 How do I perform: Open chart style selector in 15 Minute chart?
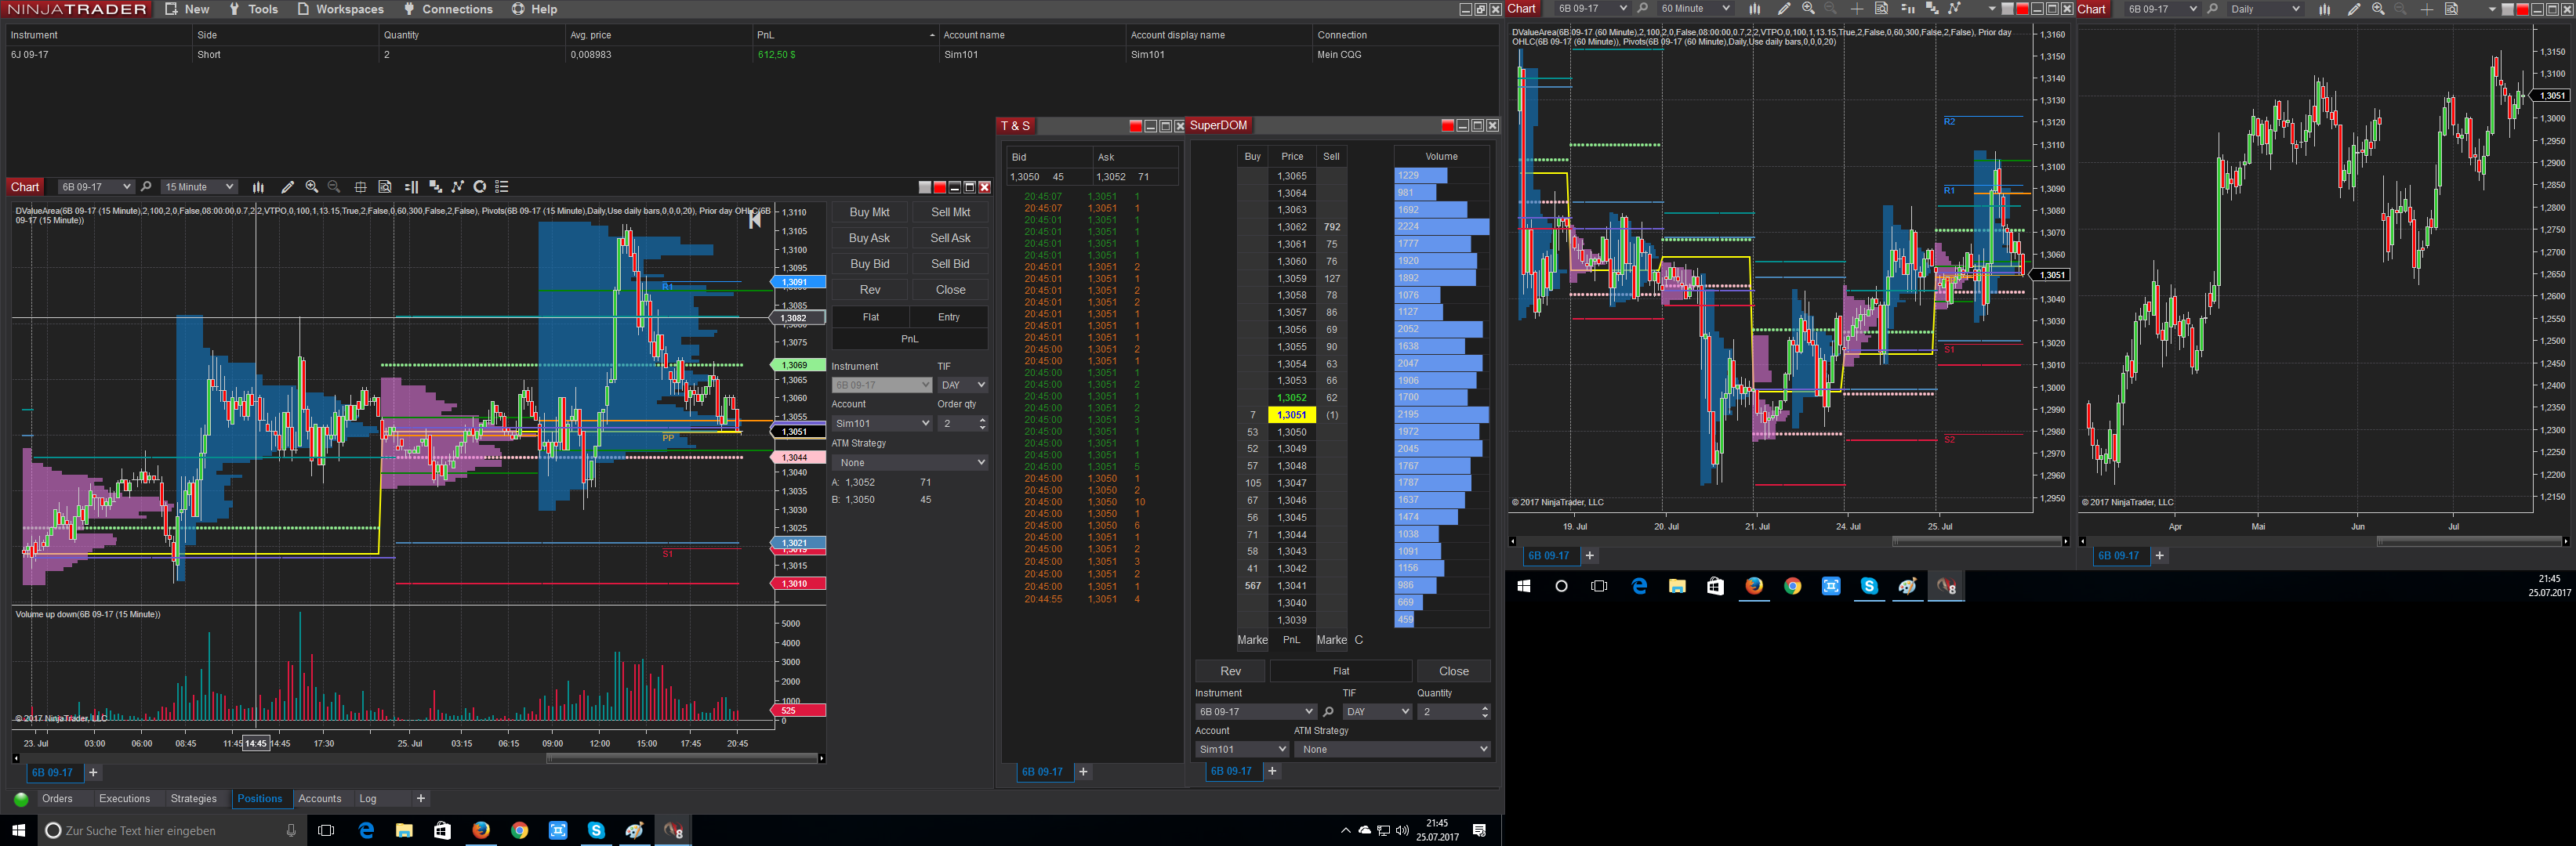click(258, 186)
